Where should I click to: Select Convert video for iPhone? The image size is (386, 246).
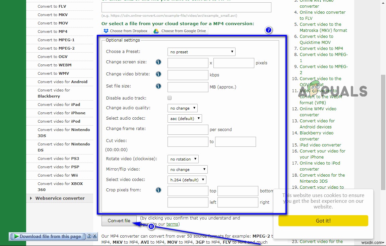coord(62,113)
